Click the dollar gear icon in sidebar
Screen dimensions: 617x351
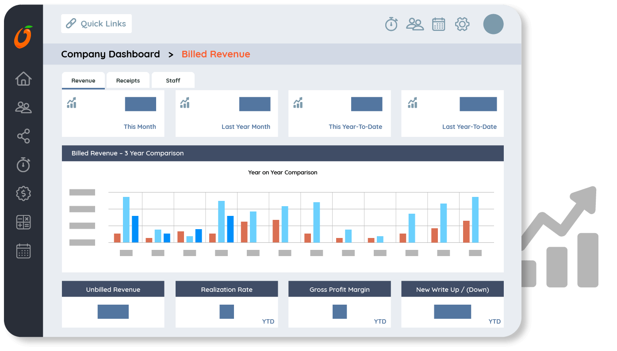coord(23,193)
